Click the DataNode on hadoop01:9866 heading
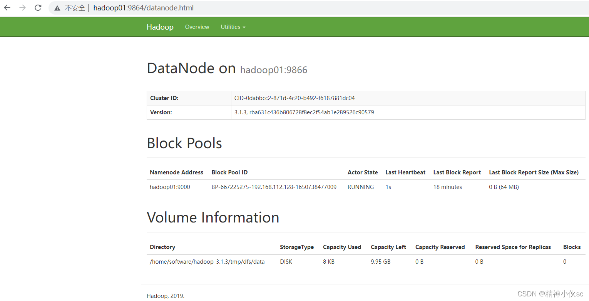 [227, 68]
